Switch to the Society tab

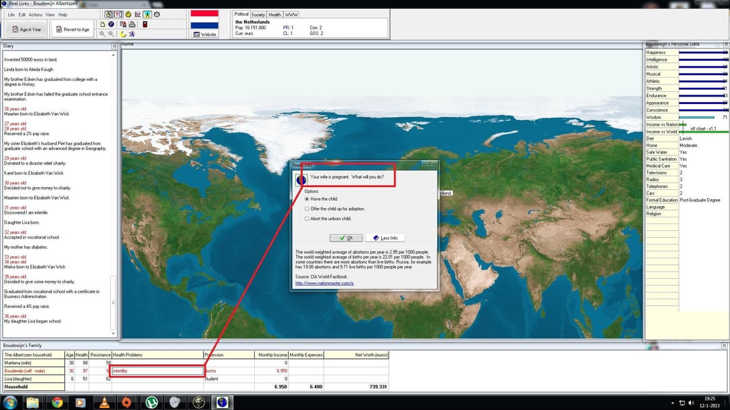(258, 14)
